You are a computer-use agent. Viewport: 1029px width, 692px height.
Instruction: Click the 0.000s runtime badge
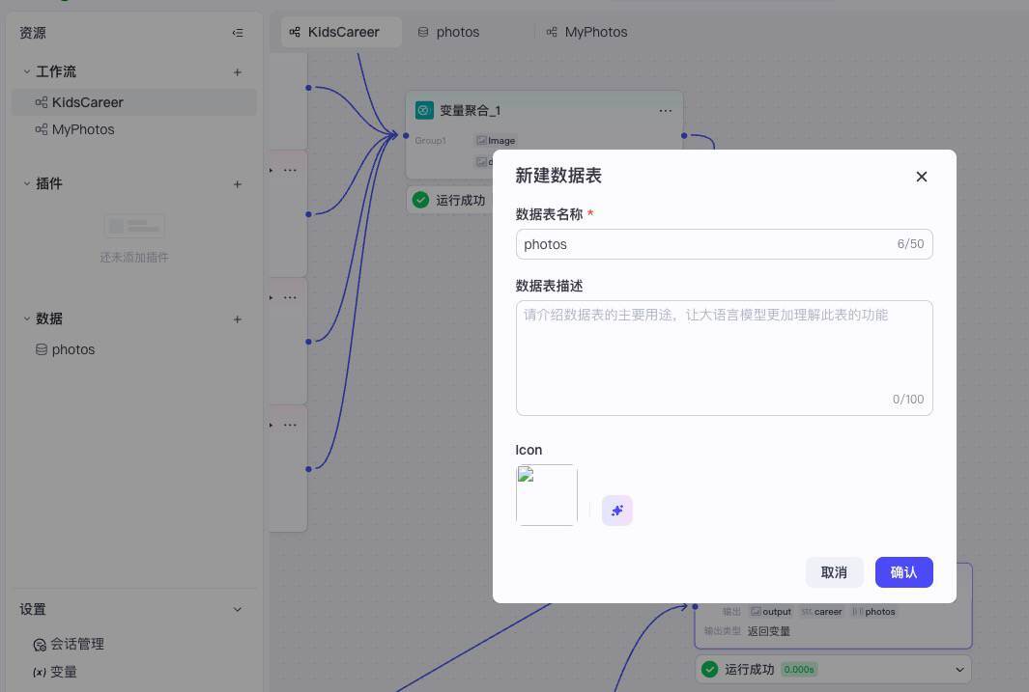(x=799, y=669)
